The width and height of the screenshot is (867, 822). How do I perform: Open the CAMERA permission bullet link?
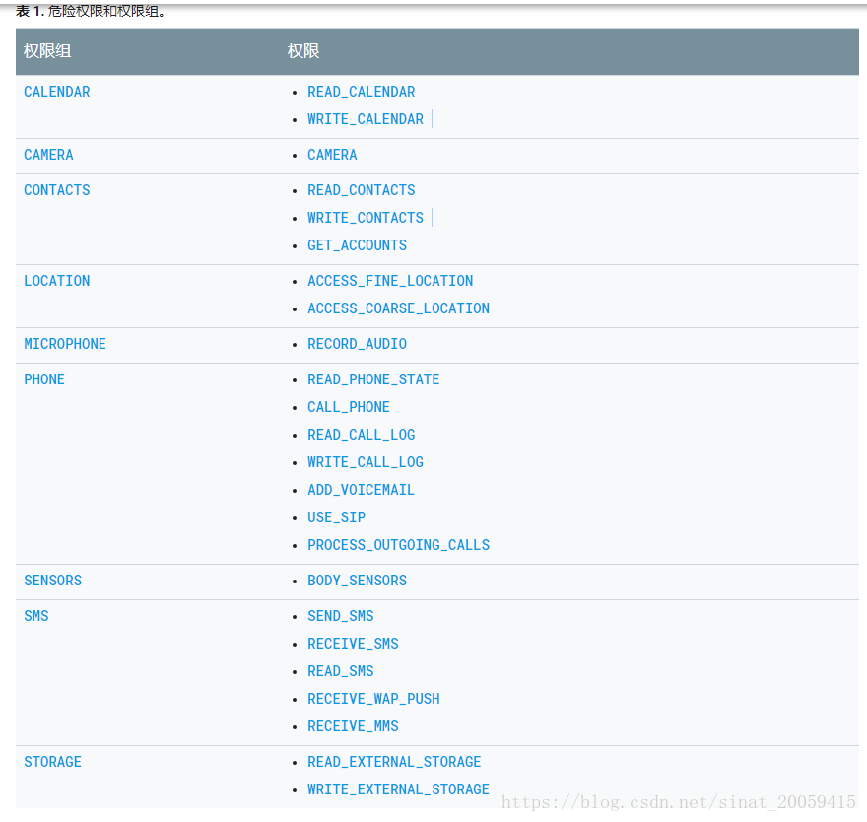(x=332, y=155)
